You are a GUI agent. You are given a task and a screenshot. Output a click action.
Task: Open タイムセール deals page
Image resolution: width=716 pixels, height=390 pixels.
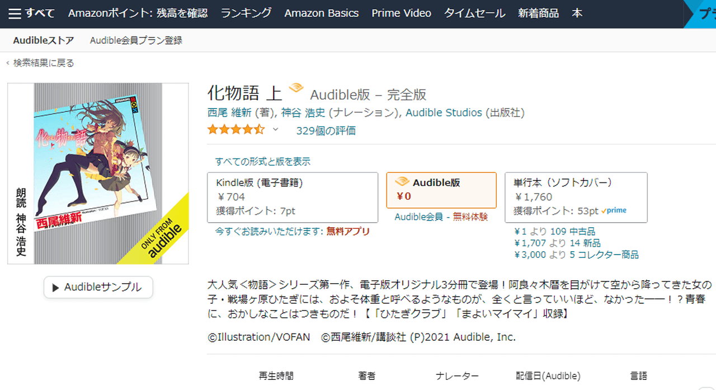[474, 13]
